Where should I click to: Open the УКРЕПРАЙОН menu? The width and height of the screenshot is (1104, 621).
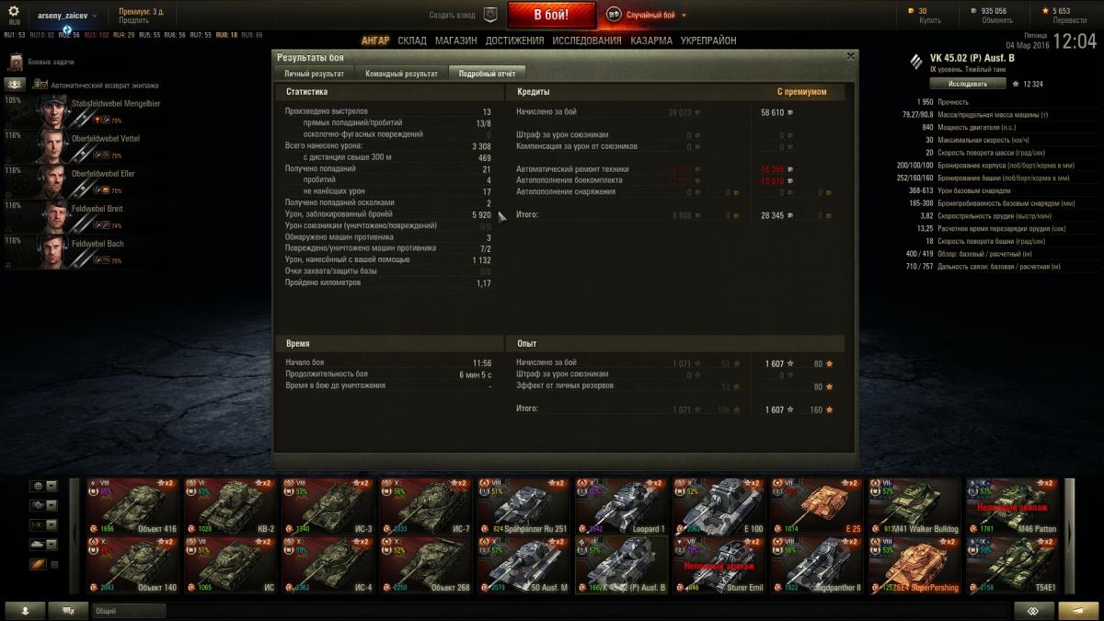pos(708,40)
